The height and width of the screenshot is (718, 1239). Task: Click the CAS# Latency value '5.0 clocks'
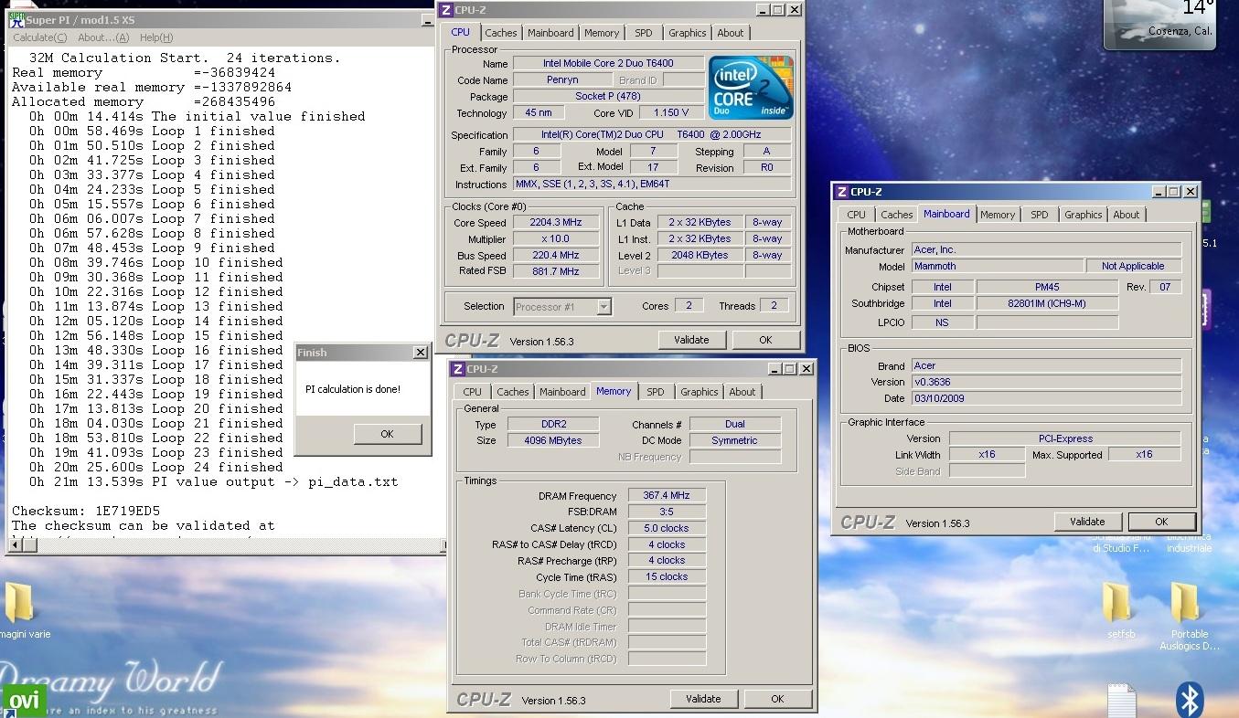click(667, 529)
